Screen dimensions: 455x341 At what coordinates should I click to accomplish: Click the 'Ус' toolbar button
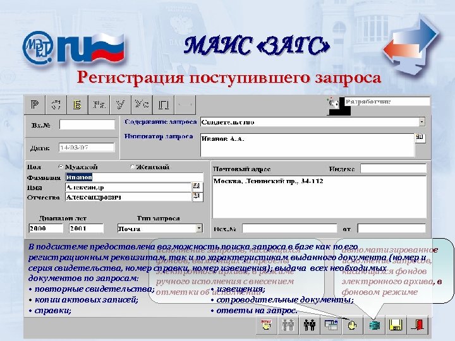tap(142, 105)
